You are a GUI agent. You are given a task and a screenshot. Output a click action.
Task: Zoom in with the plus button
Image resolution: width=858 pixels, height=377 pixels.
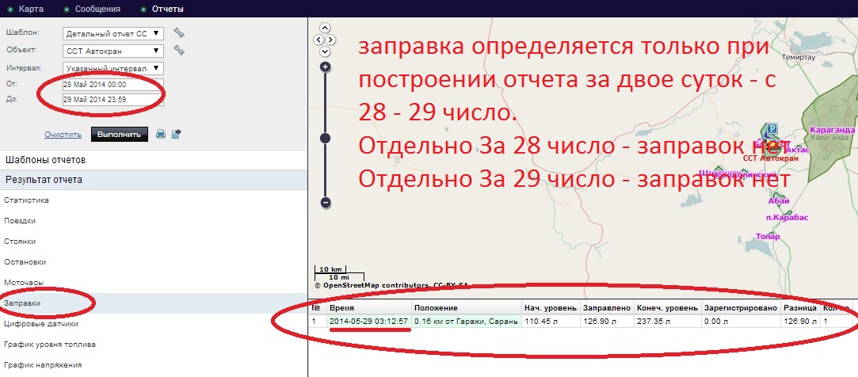click(325, 67)
